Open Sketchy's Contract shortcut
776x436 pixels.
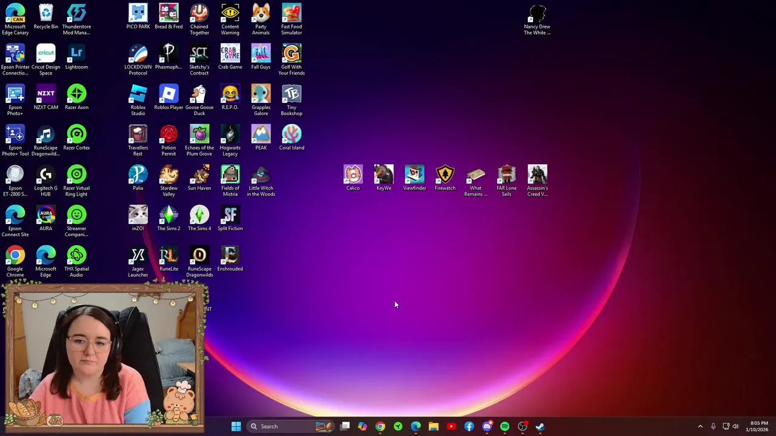tap(199, 60)
